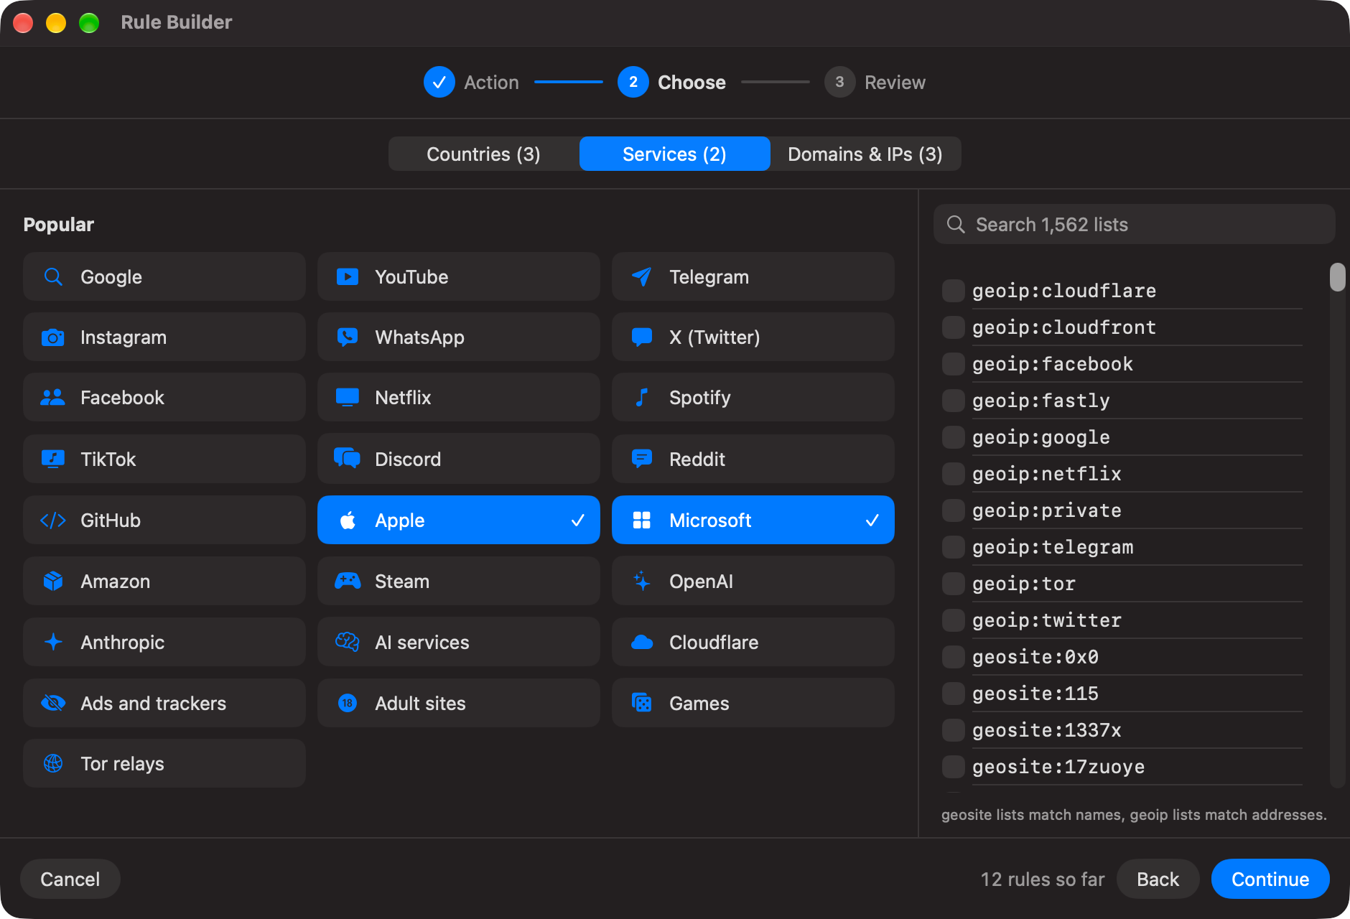Select the Discord service button
The image size is (1350, 919).
[459, 459]
